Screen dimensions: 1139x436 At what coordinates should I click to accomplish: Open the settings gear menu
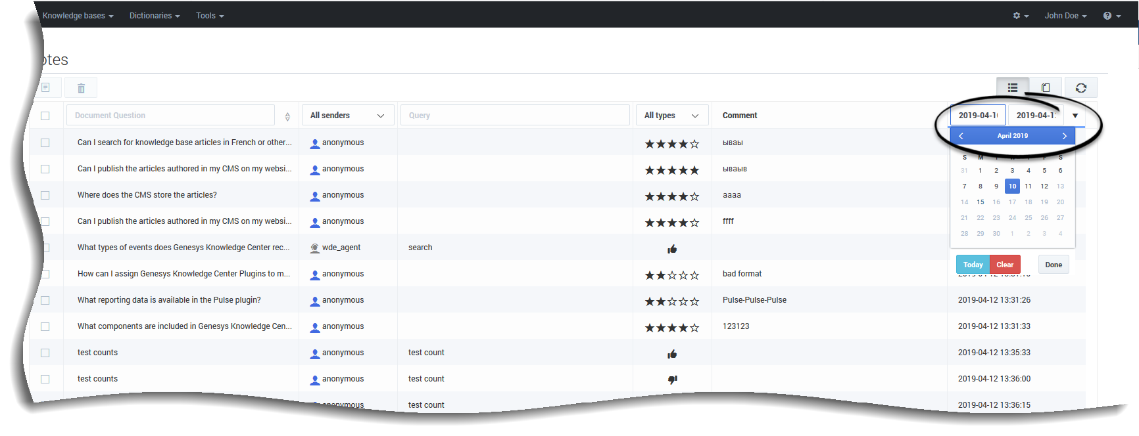point(1020,16)
